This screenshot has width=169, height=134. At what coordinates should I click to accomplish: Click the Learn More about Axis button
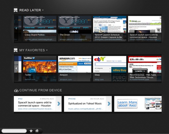(x=127, y=104)
